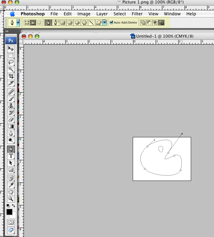Select the Notes tool
Screen dimensions: 214x237
[11, 178]
